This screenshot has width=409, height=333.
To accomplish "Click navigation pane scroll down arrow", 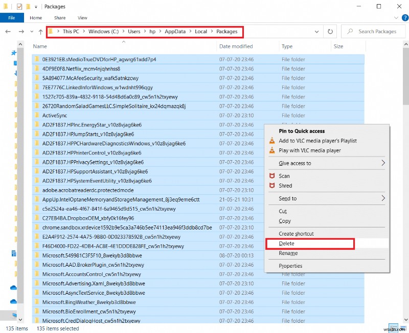I will click(20, 319).
